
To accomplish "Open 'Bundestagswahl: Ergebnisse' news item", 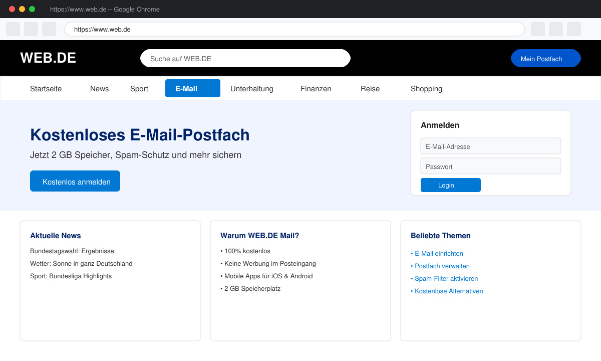I will coord(72,251).
